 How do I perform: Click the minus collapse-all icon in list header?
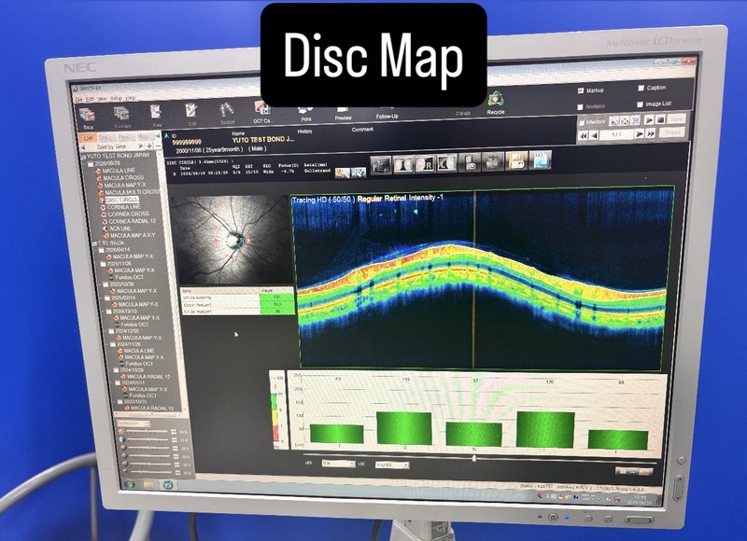coord(158,146)
